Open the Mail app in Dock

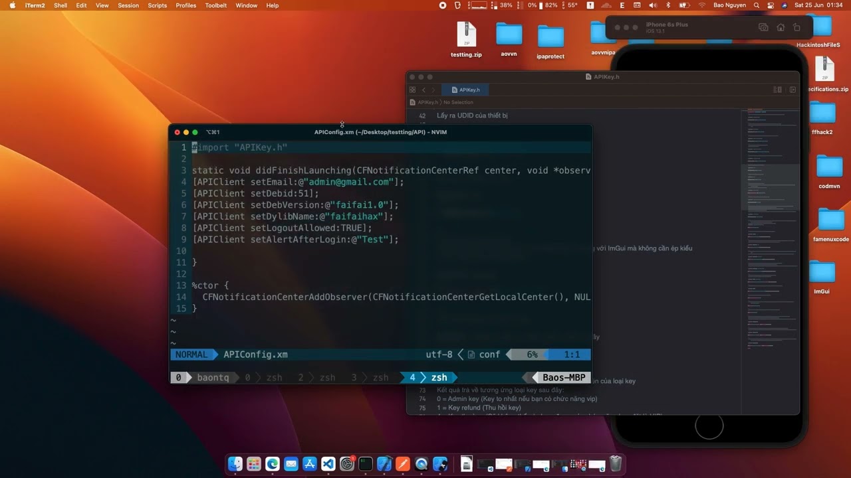(x=291, y=464)
